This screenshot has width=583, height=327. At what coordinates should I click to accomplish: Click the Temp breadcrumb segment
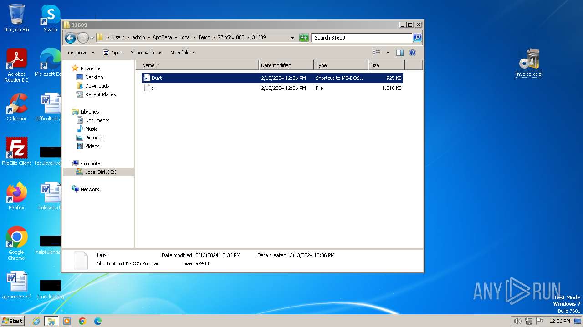tap(204, 38)
